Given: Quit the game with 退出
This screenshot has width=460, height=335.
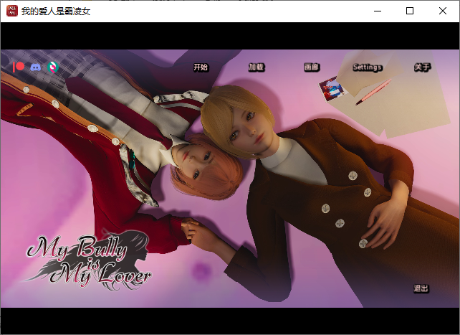Looking at the screenshot, I should click(x=421, y=288).
